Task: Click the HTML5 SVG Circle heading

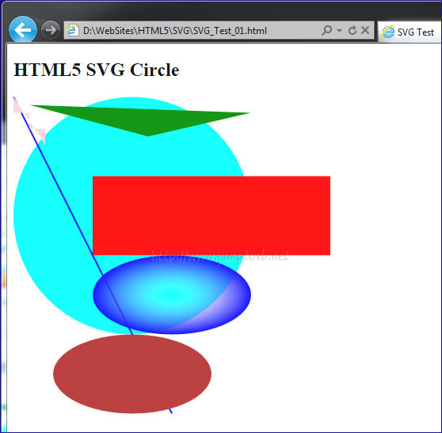Action: coord(97,70)
